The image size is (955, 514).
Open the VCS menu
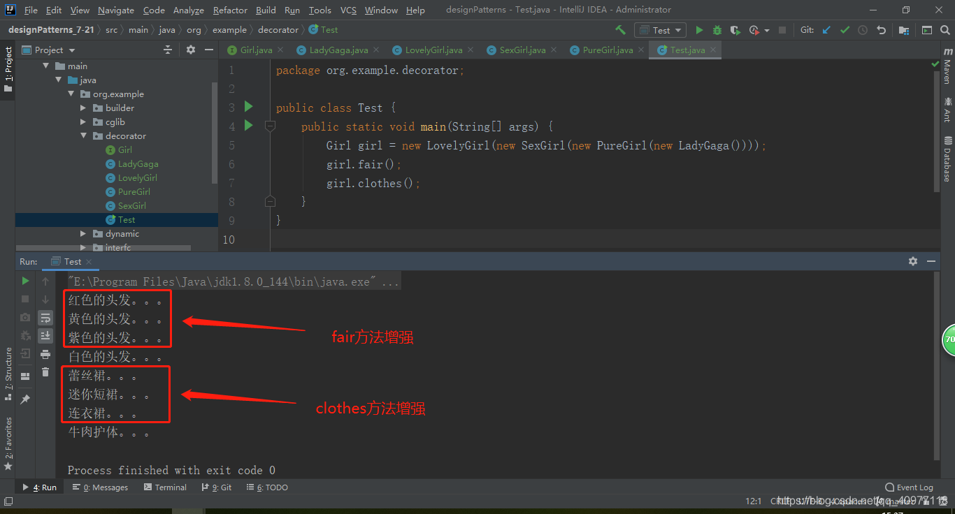tap(348, 10)
